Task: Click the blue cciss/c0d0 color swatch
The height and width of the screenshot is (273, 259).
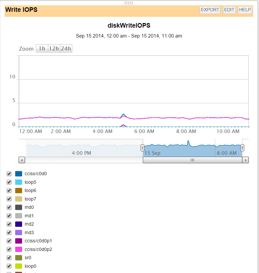Action: pos(19,174)
